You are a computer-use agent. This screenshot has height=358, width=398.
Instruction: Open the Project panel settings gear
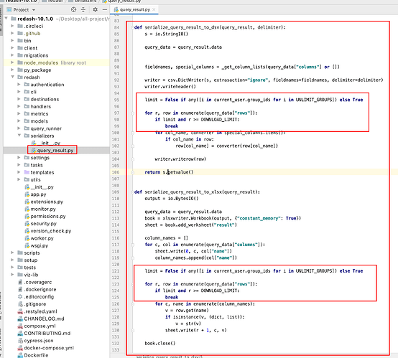pos(95,9)
